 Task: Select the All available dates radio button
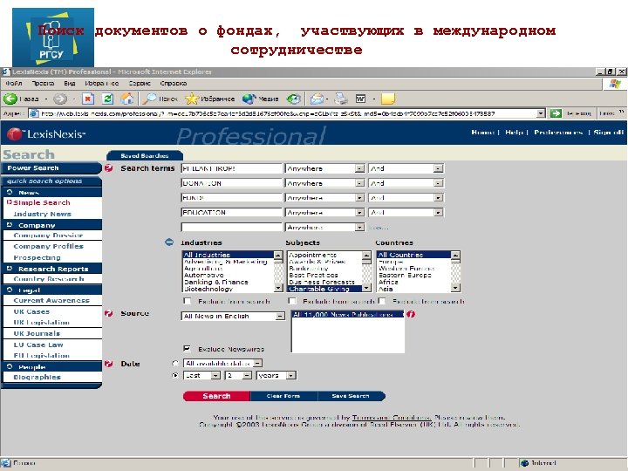click(x=175, y=363)
